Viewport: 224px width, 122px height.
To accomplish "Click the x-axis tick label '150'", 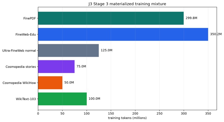I will coord(111,113).
